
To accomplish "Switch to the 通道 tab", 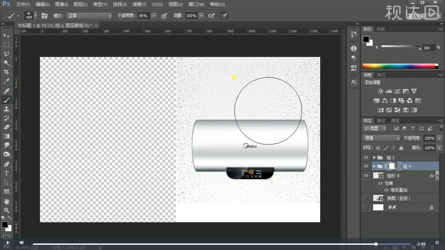I will 395,120.
